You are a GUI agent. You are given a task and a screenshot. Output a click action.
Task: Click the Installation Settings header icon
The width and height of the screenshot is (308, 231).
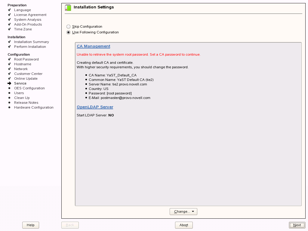pyautogui.click(x=68, y=8)
